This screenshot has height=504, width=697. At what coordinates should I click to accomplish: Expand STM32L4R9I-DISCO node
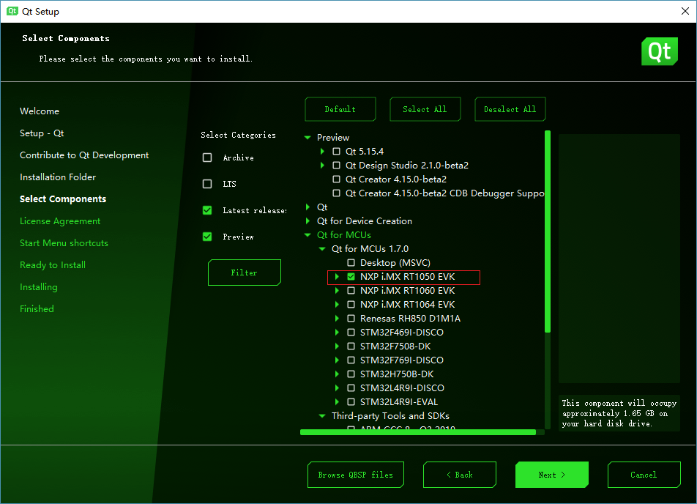[x=337, y=388]
